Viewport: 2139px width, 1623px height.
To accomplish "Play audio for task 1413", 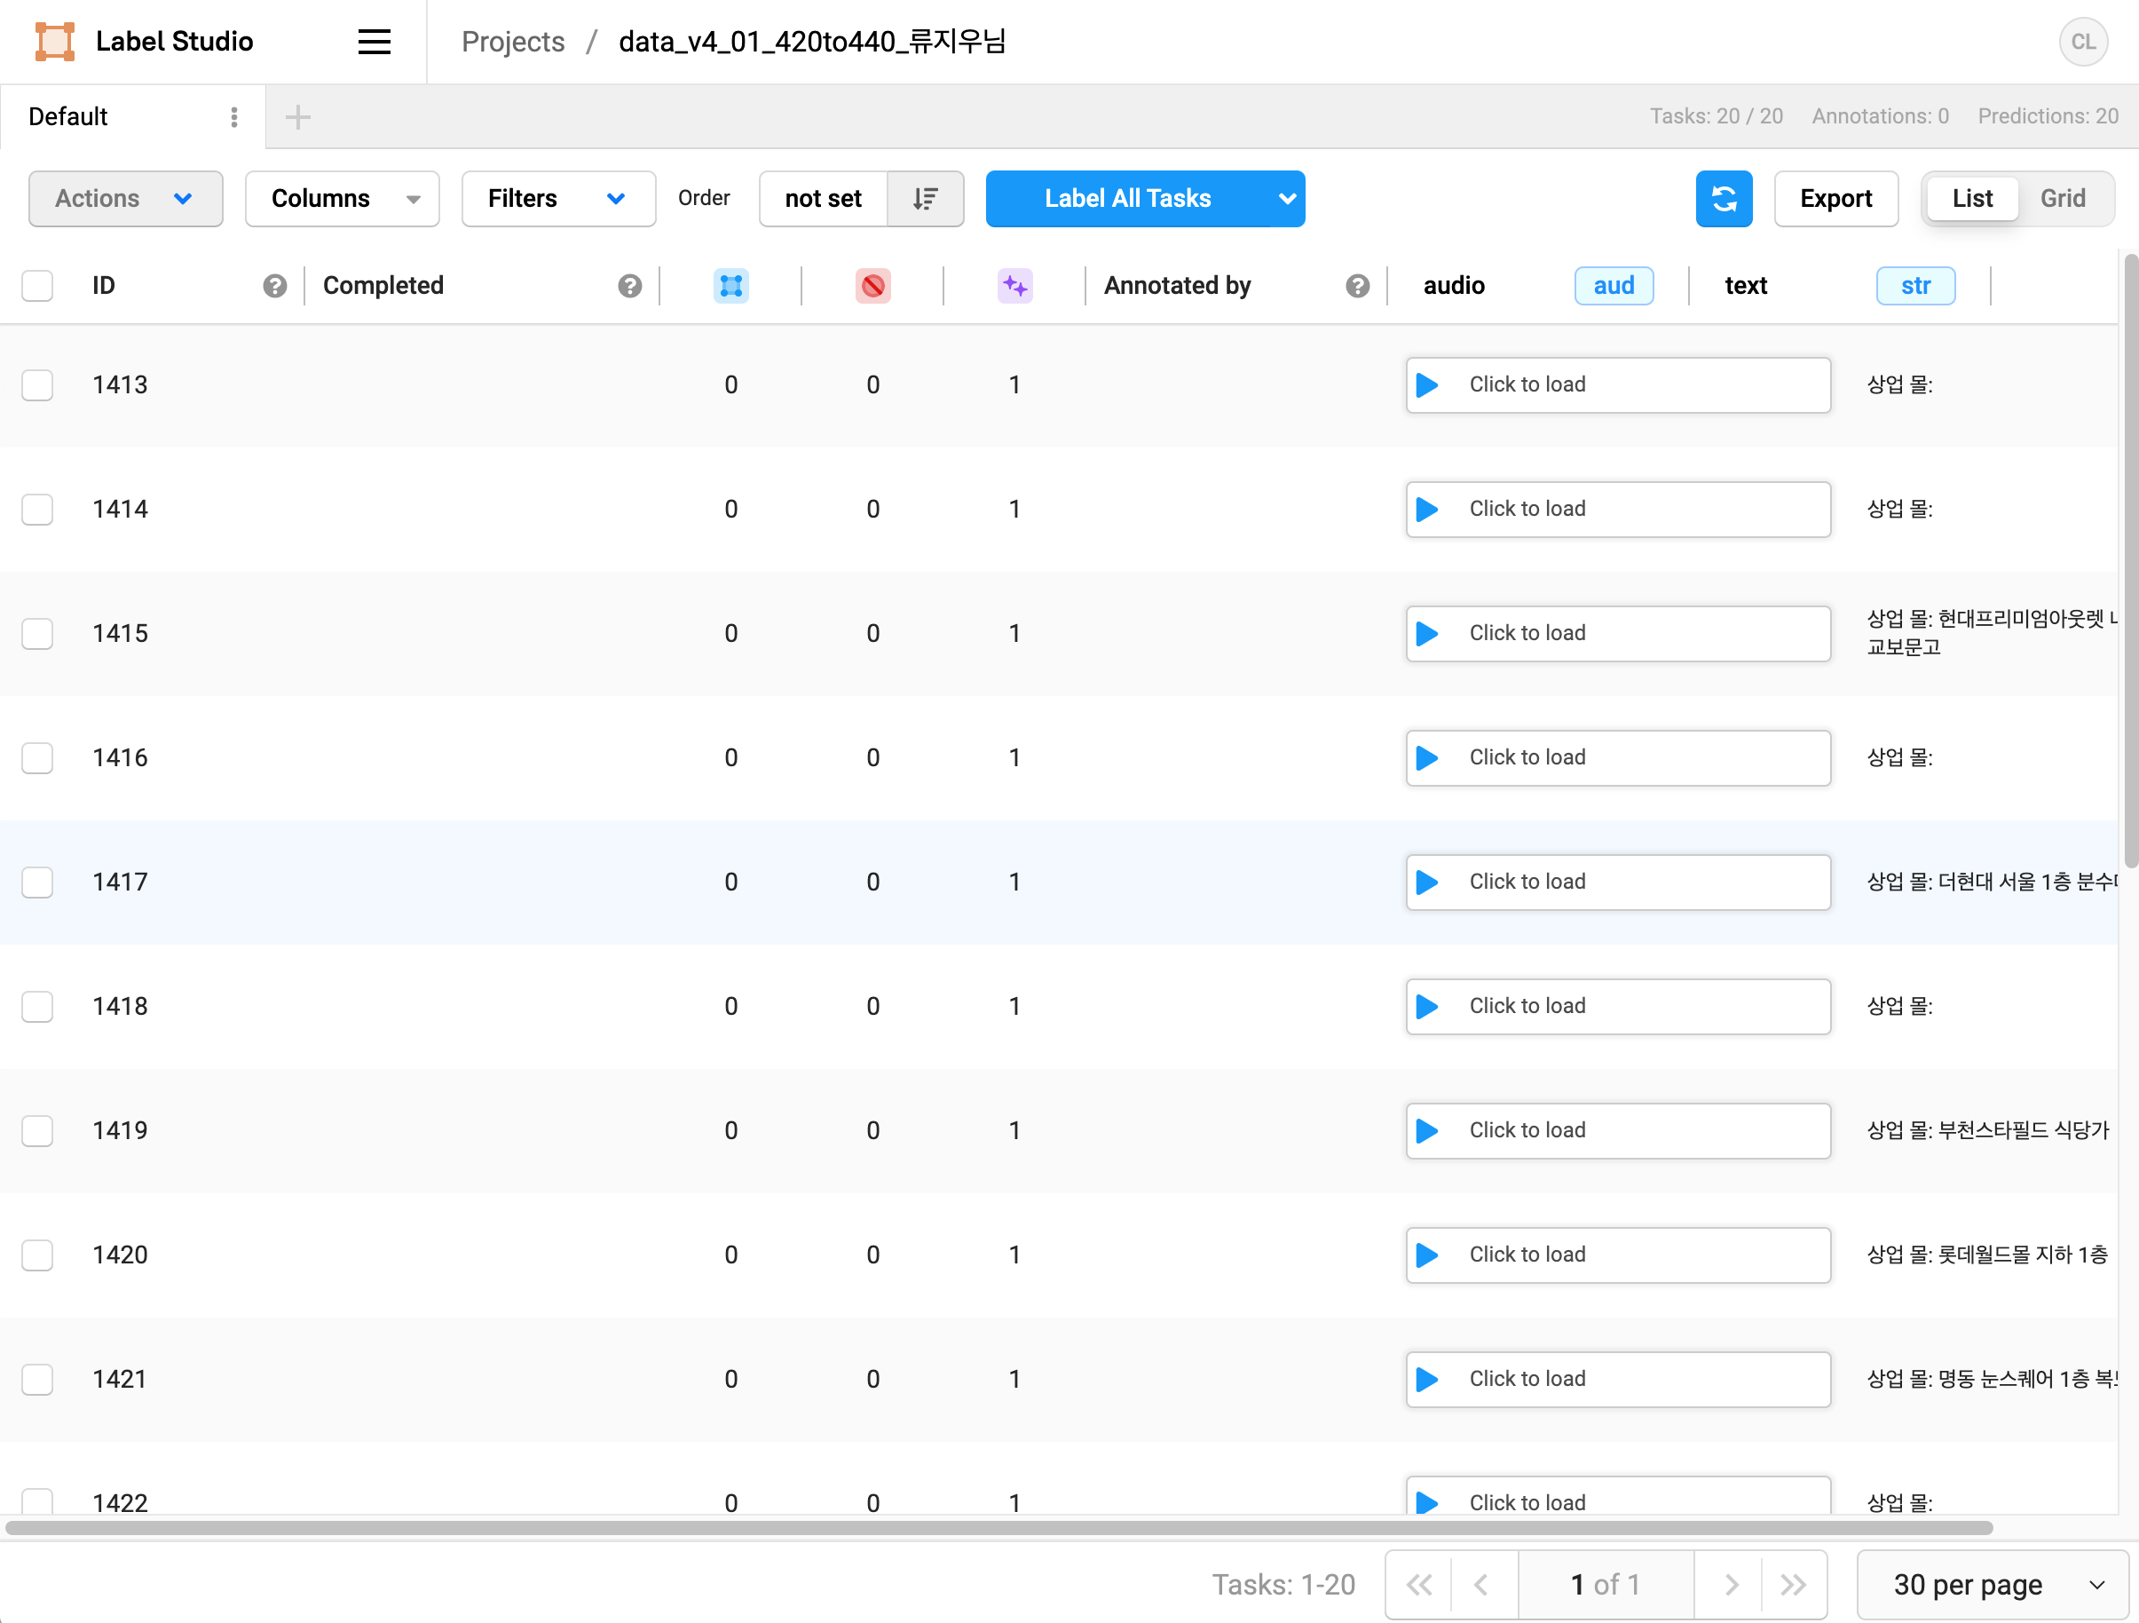I will pyautogui.click(x=1427, y=385).
